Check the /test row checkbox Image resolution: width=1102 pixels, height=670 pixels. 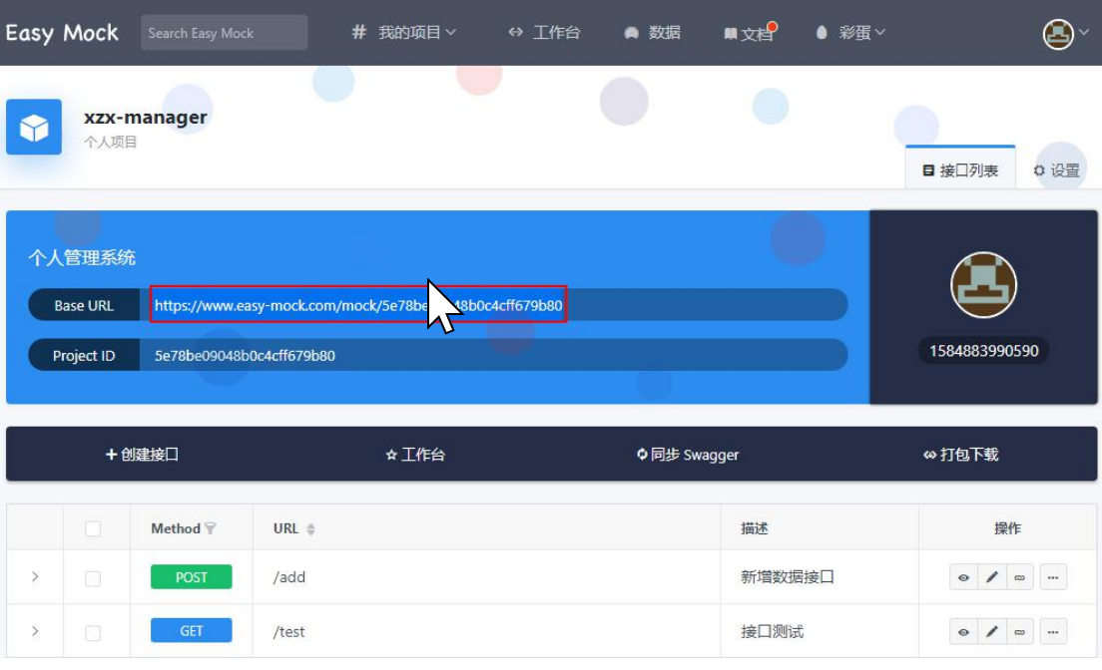93,633
